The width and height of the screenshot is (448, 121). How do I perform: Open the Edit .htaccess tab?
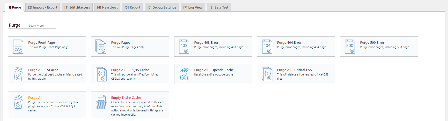coord(77,7)
